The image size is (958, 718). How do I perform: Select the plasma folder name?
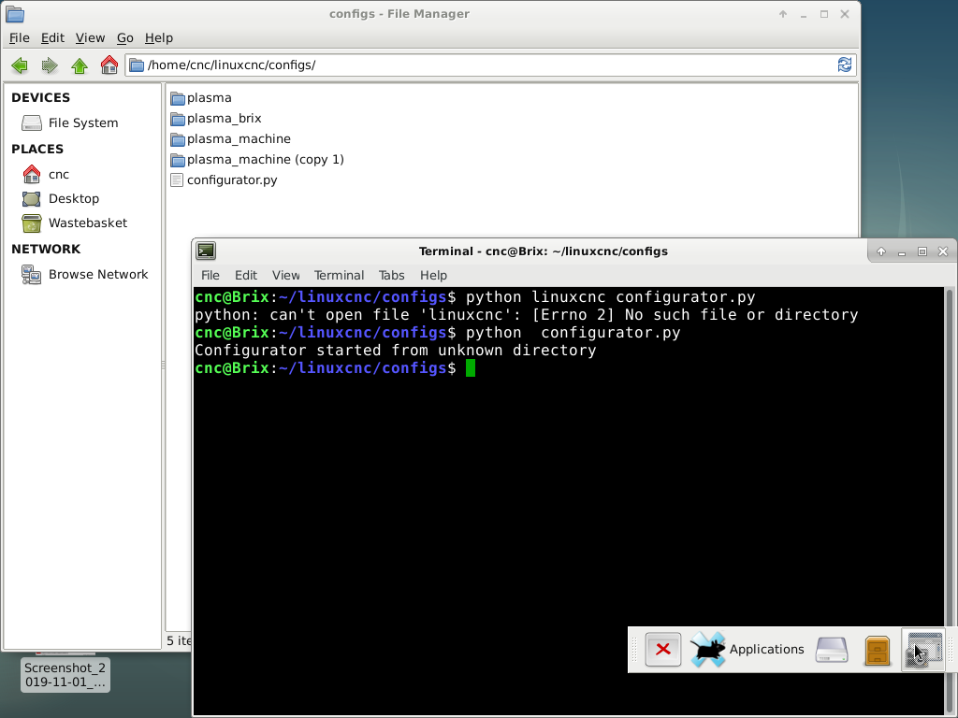[209, 98]
